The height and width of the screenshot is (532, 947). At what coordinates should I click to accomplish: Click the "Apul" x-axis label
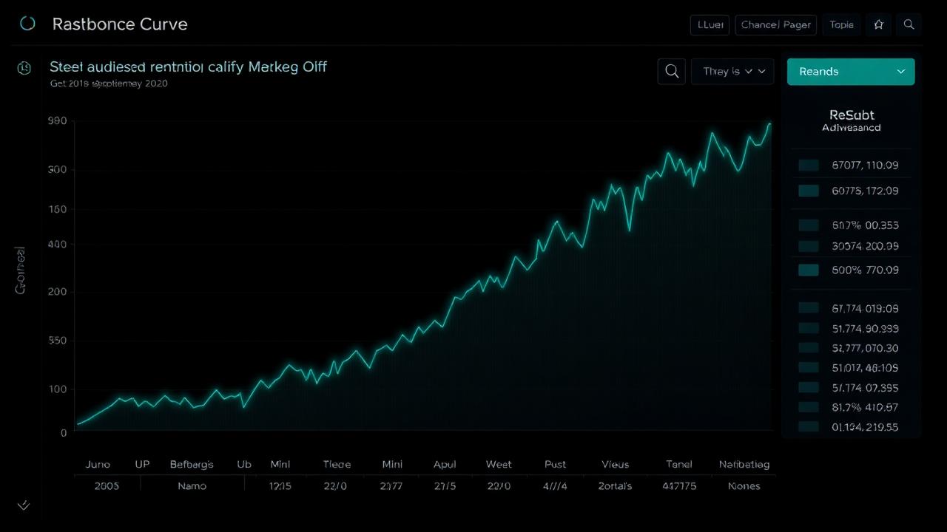click(x=445, y=464)
